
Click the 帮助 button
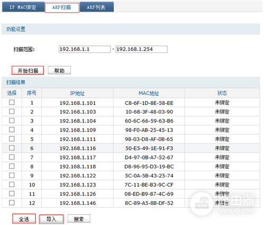click(59, 70)
